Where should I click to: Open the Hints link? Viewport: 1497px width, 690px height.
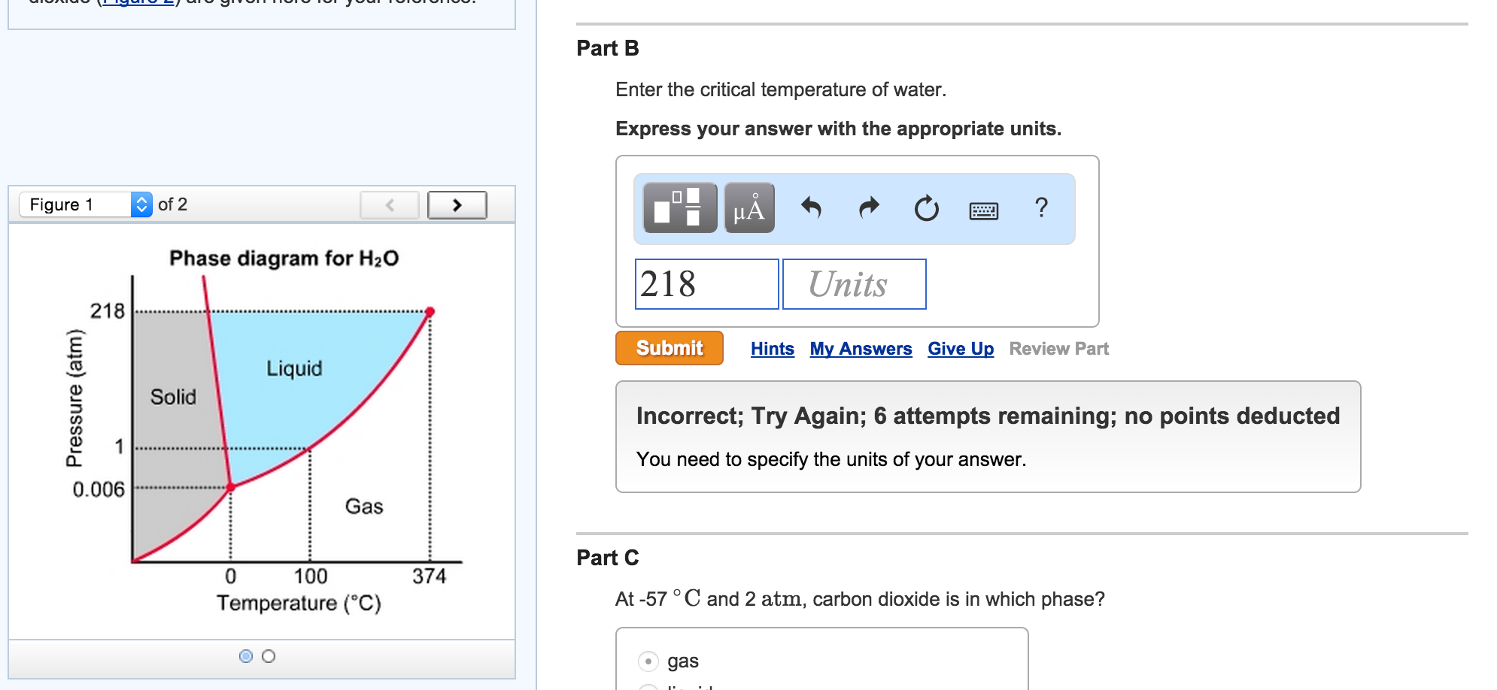pyautogui.click(x=773, y=349)
